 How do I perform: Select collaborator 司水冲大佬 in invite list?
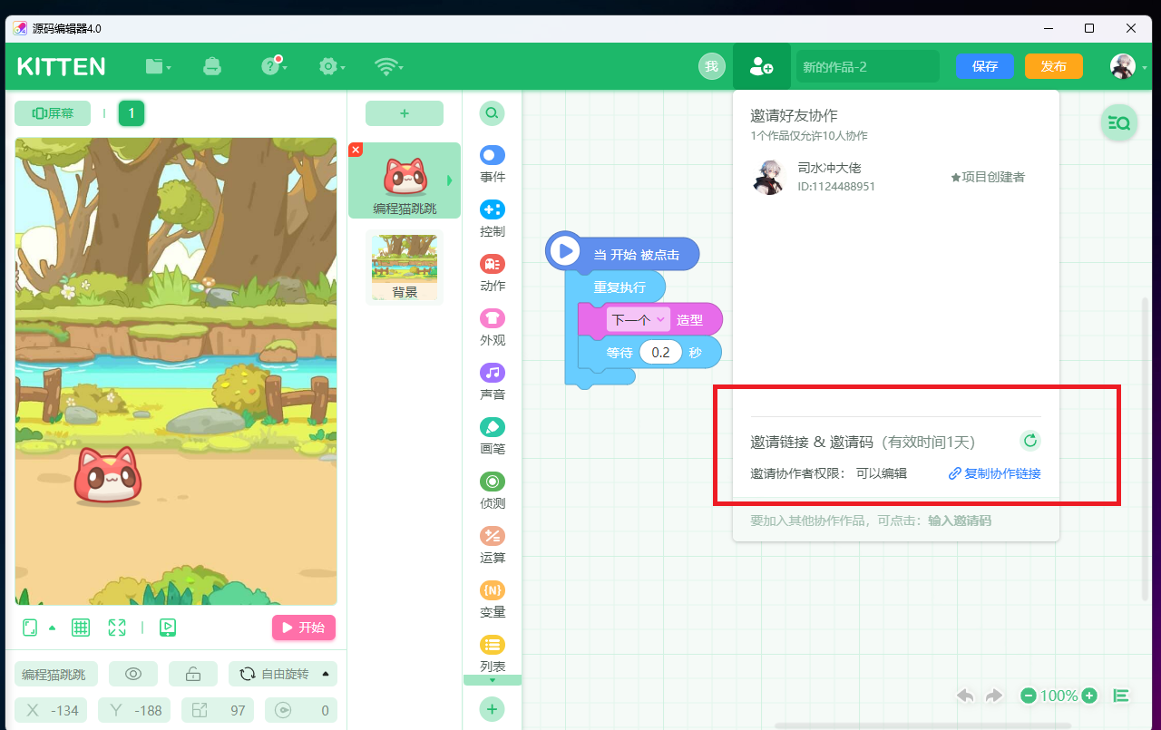pos(895,177)
